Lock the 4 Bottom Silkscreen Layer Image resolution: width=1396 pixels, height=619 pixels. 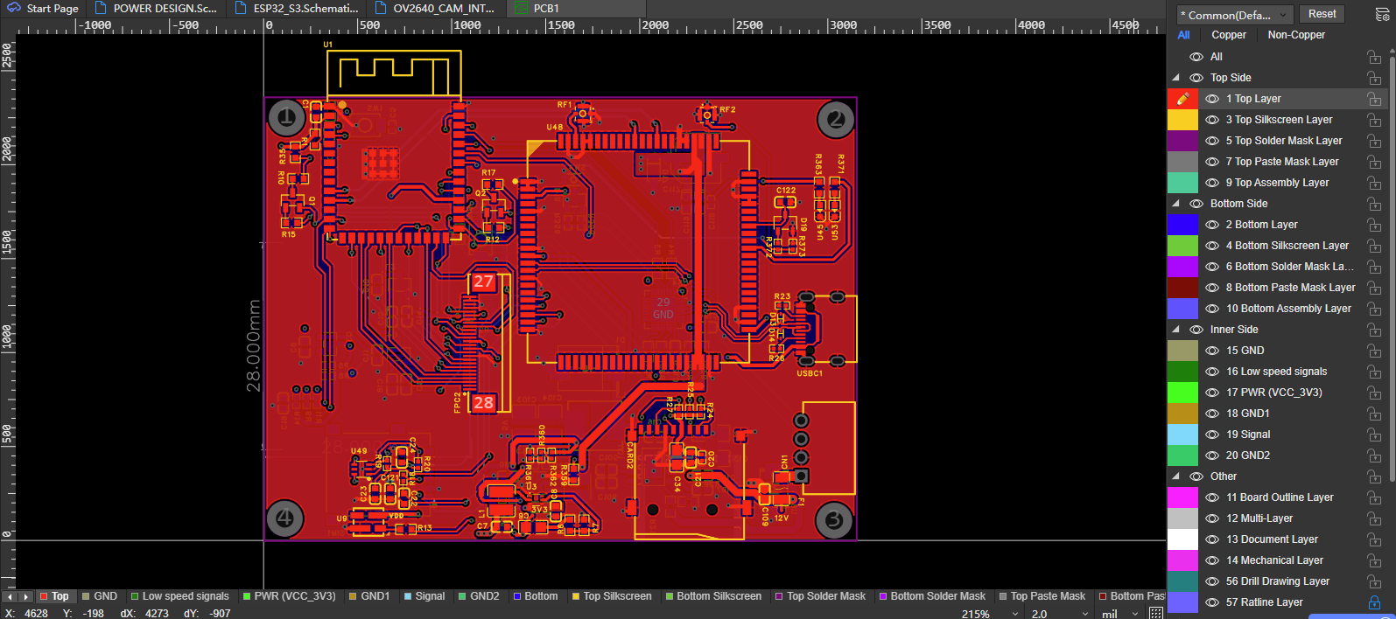pyautogui.click(x=1374, y=246)
